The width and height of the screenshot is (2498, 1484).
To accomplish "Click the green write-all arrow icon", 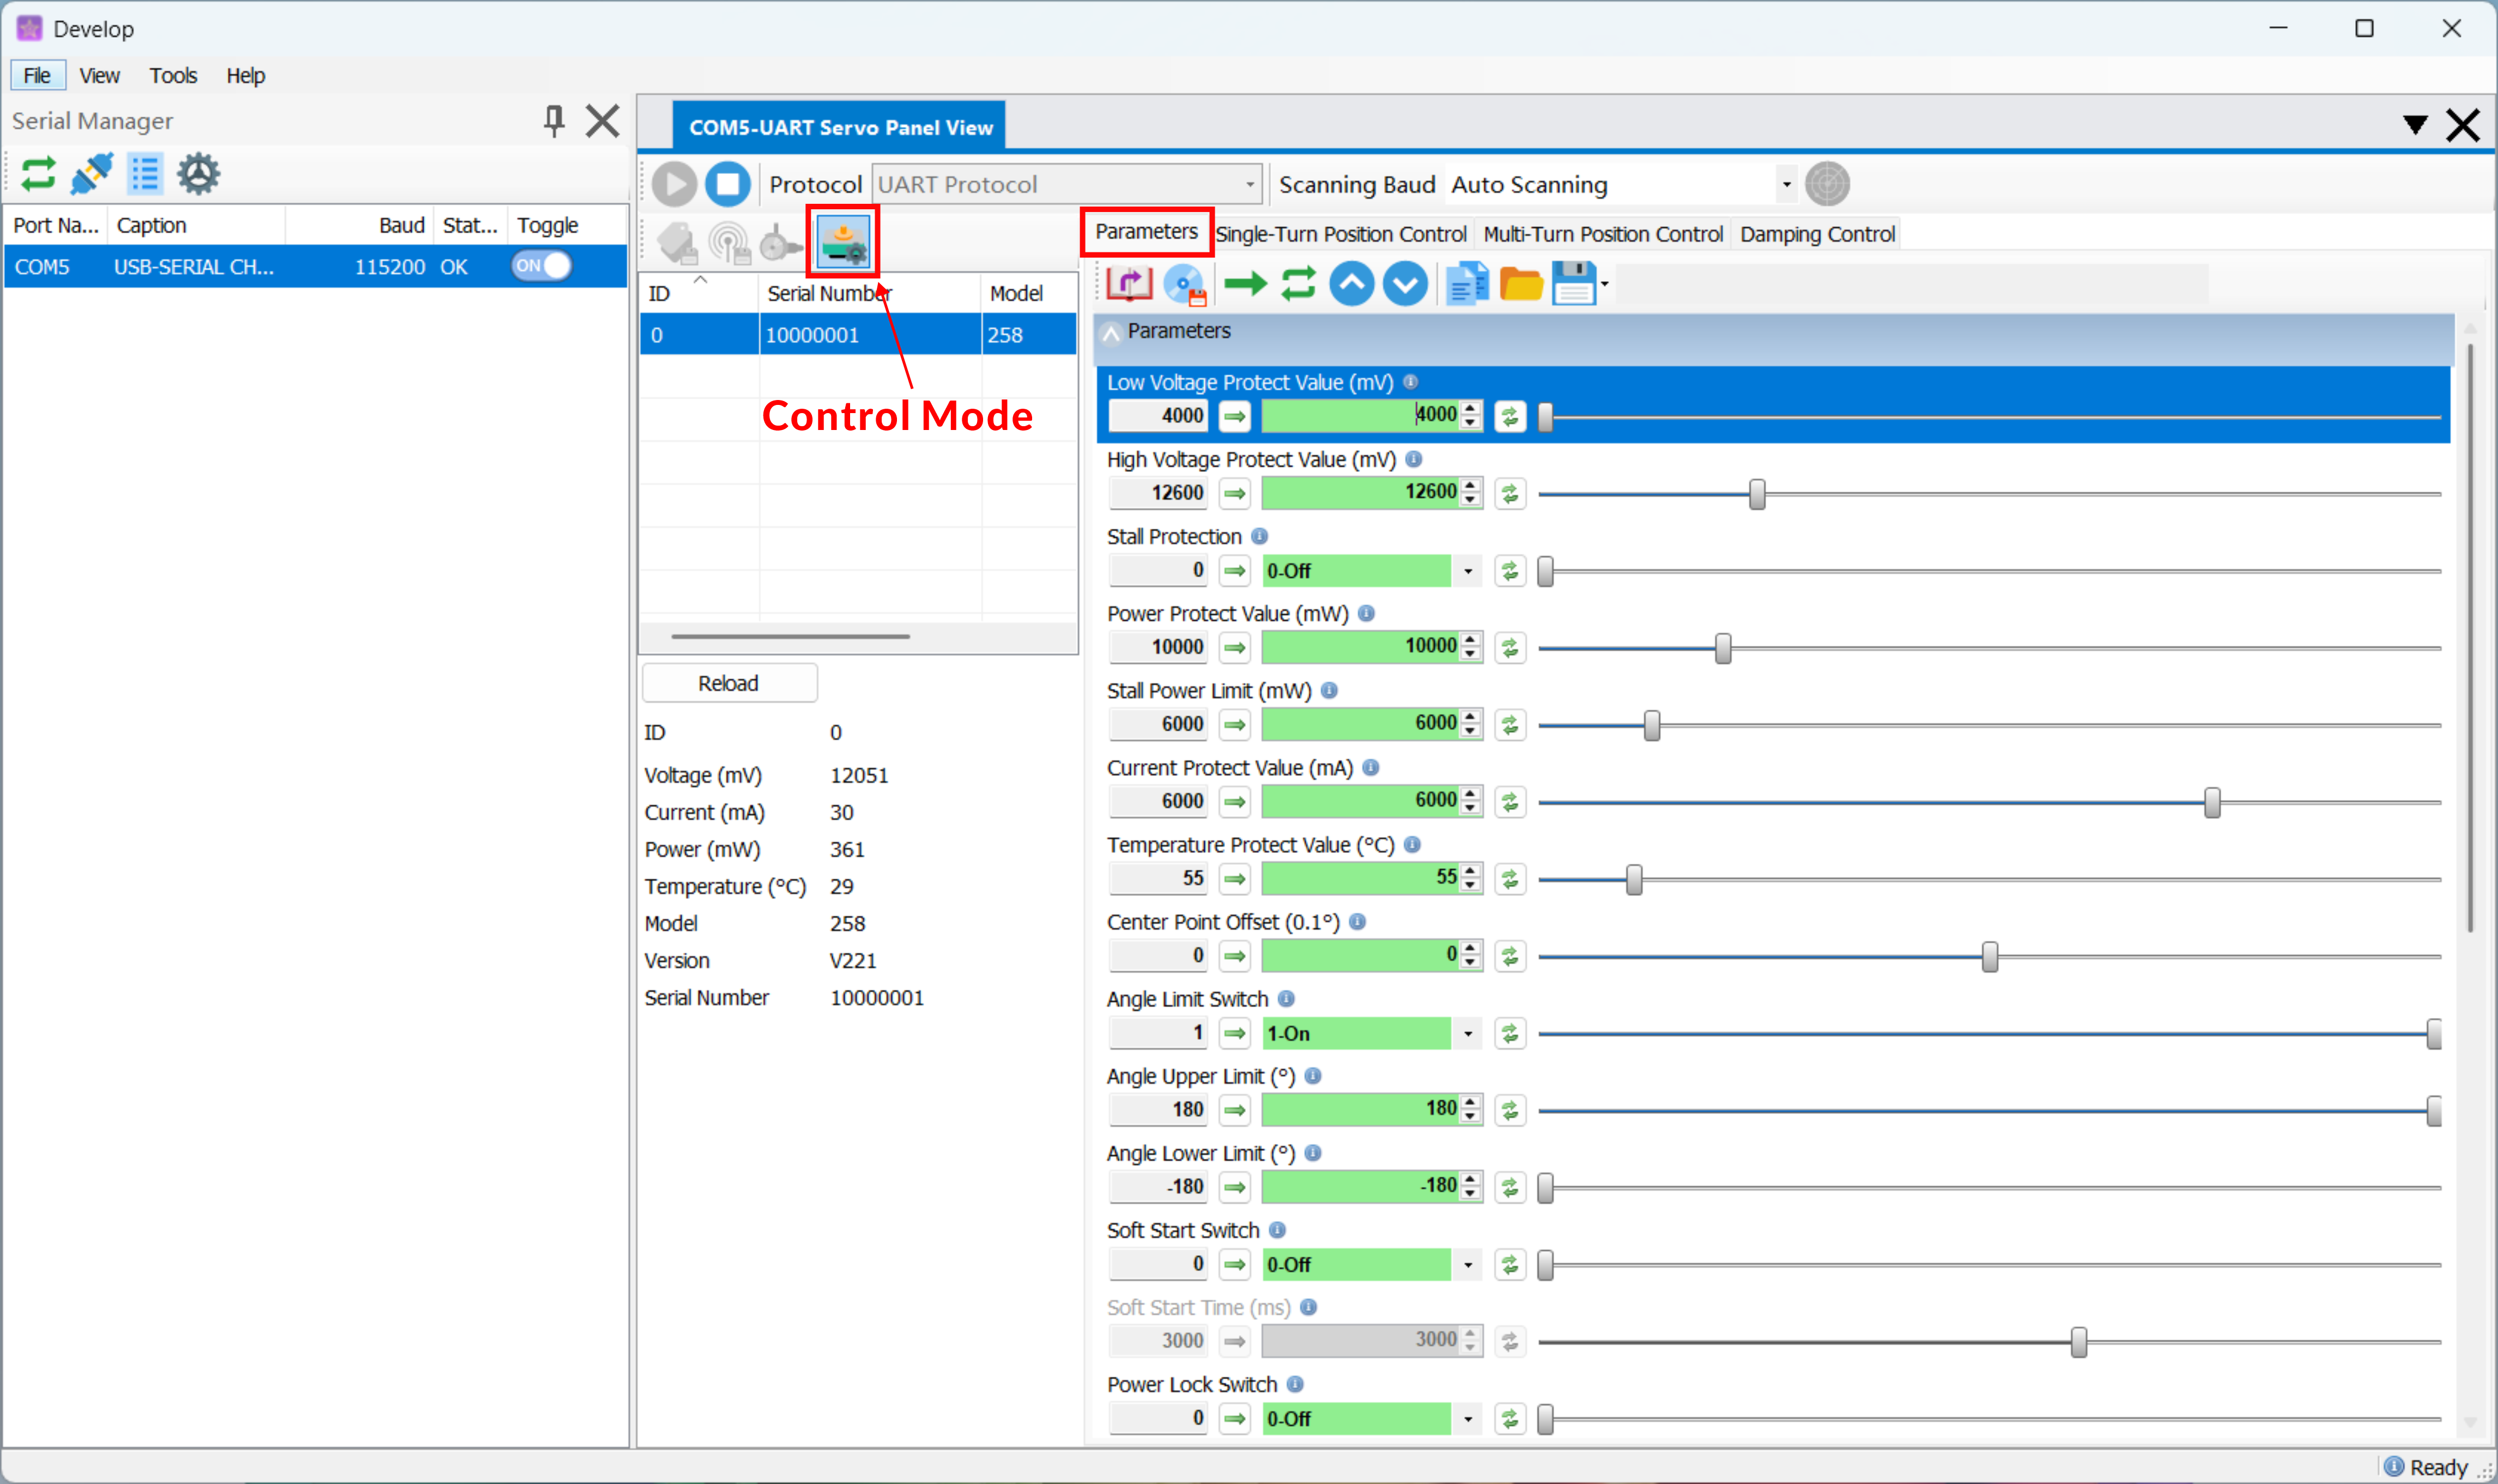I will (x=1245, y=285).
